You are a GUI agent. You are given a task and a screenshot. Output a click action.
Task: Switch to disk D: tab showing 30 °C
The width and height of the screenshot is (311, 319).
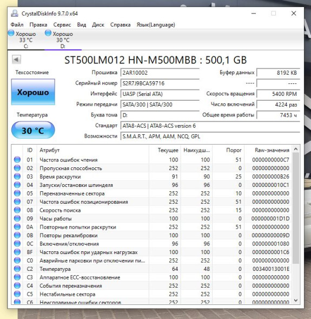point(63,40)
